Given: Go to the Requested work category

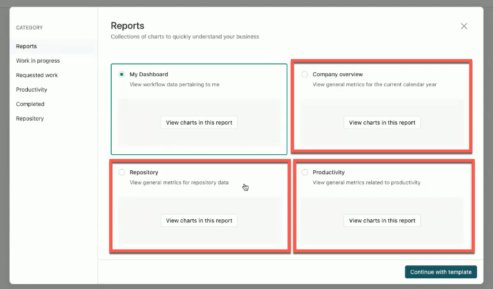Looking at the screenshot, I should [37, 75].
